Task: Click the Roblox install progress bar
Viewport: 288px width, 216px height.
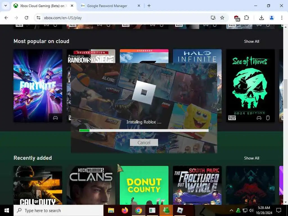Action: tap(144, 130)
